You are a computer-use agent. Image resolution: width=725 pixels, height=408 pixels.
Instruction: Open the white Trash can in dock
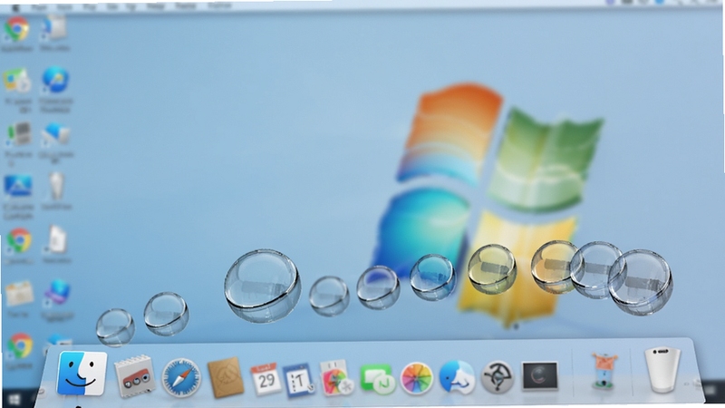[x=662, y=369]
